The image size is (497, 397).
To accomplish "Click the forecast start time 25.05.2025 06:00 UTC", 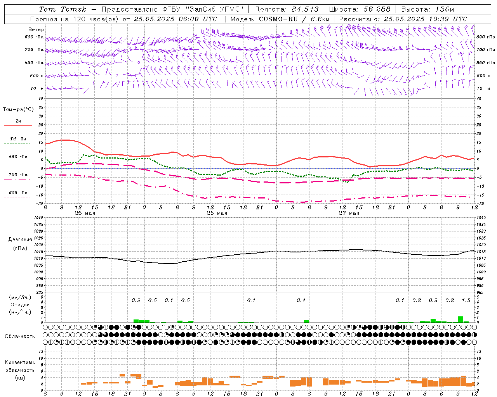I will [176, 19].
